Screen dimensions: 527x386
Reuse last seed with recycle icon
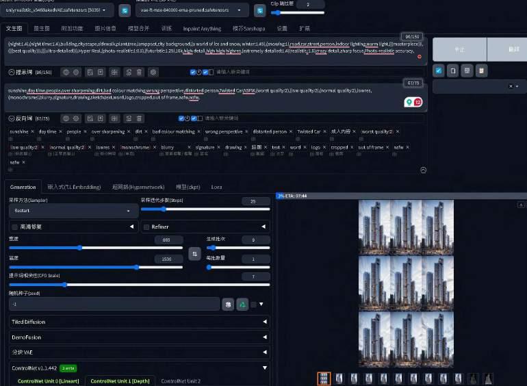point(242,305)
